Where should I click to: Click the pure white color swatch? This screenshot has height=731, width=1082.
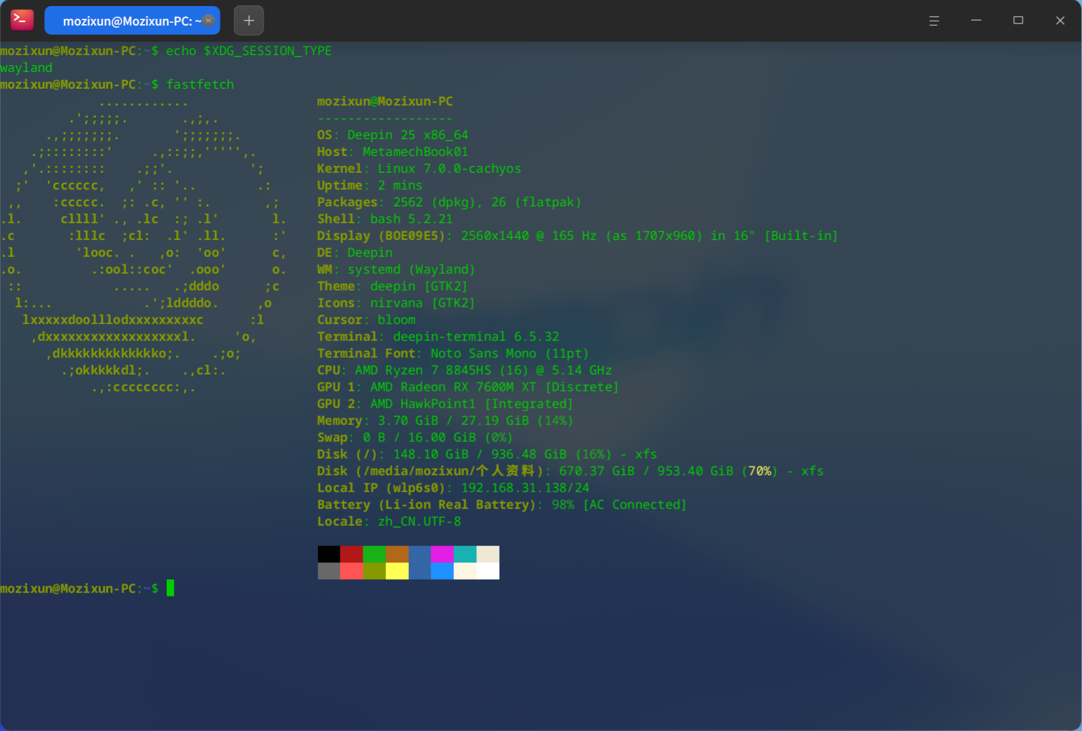click(x=488, y=571)
